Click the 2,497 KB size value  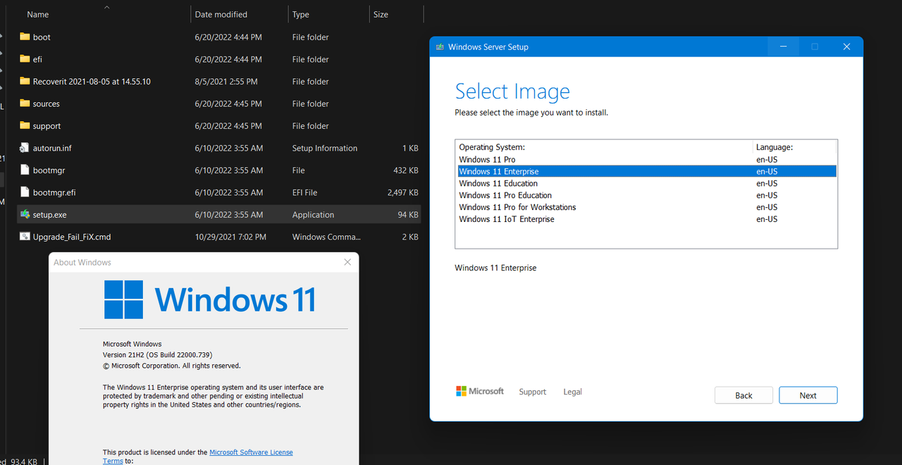403,192
